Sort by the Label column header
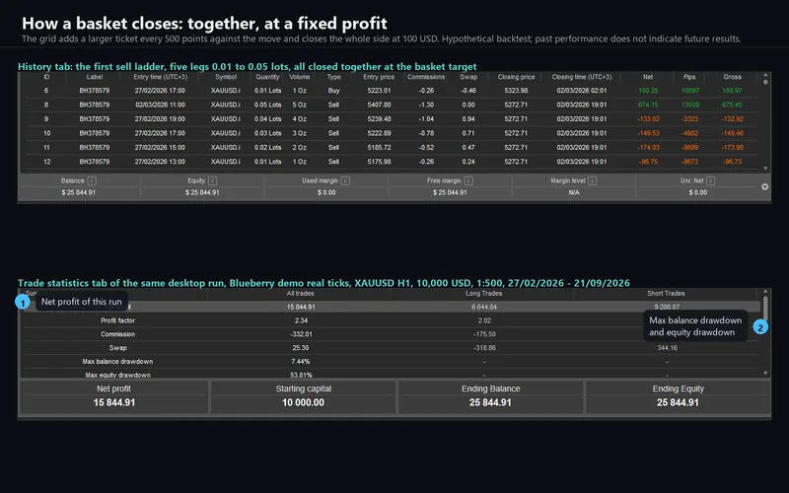The image size is (789, 493). pos(95,77)
